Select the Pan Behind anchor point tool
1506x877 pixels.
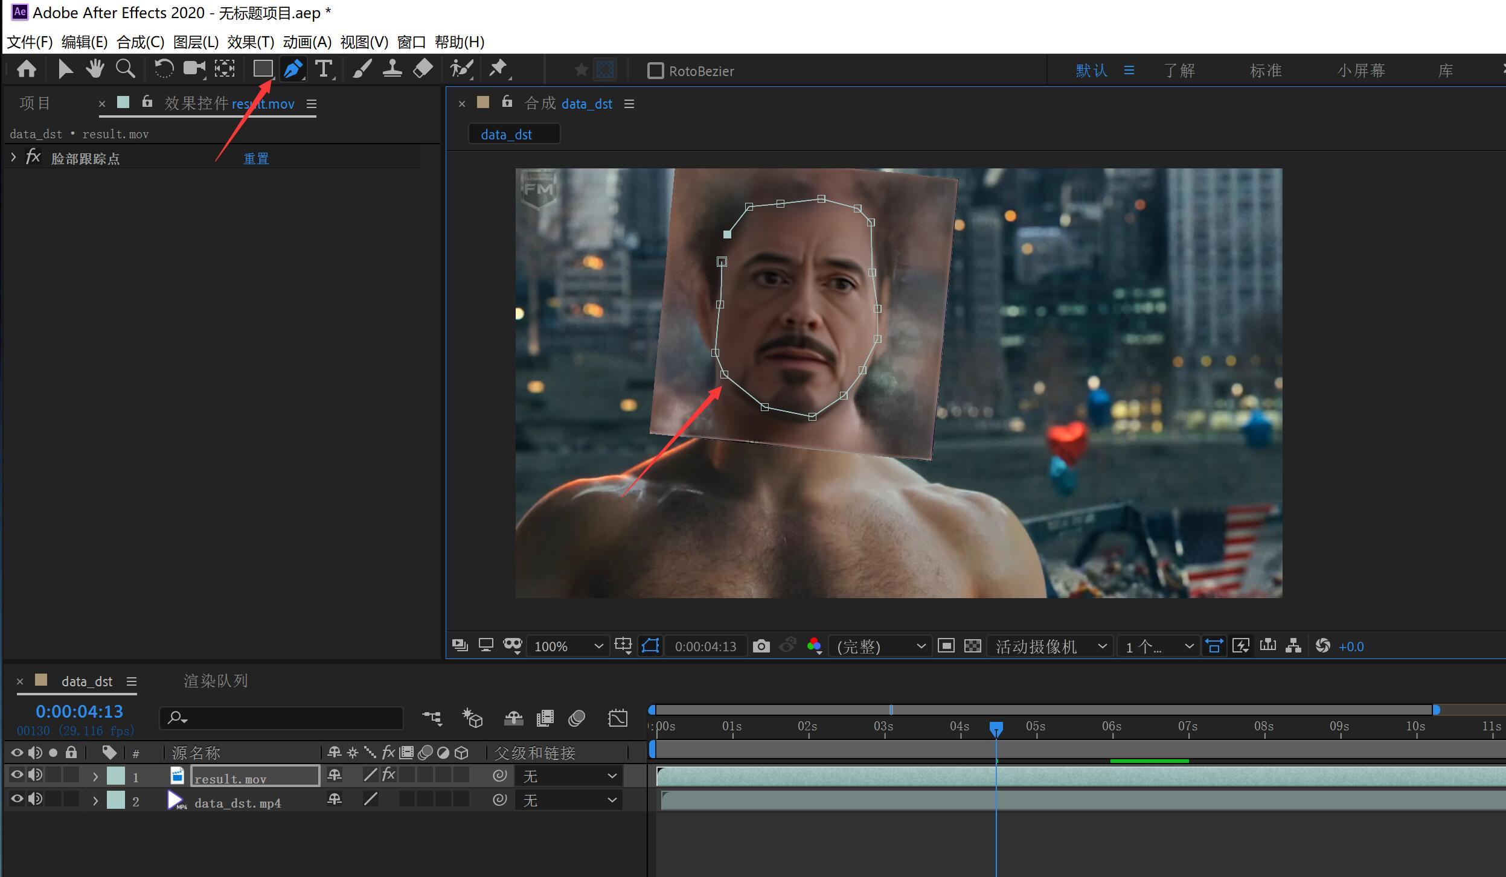tap(225, 69)
